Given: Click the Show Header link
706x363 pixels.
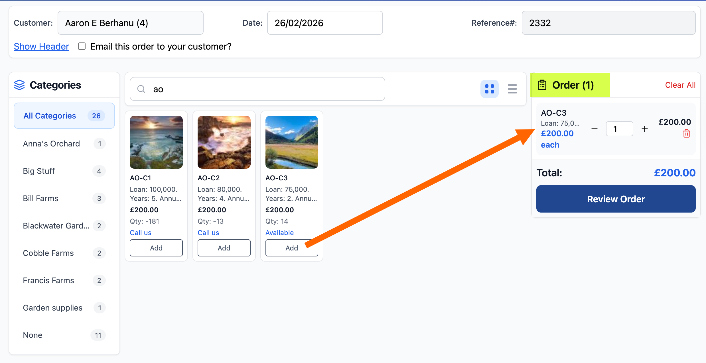Looking at the screenshot, I should pos(41,46).
